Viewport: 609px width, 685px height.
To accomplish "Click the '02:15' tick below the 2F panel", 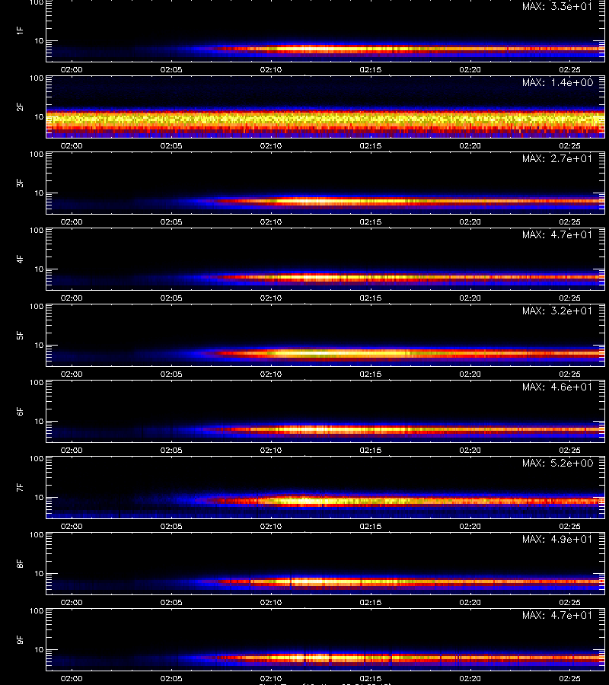I will coord(371,146).
